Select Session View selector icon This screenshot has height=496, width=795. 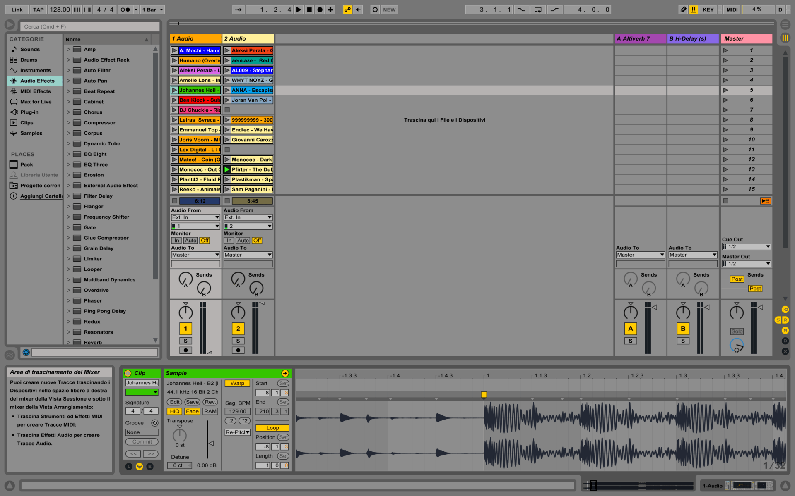[785, 38]
